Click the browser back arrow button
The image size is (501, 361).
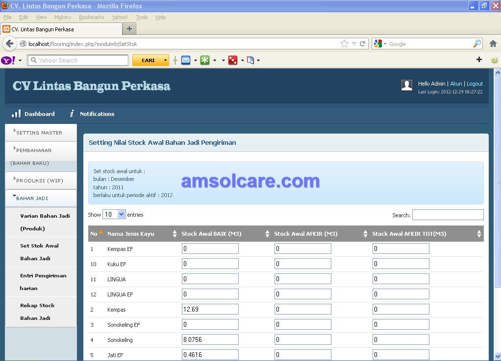(10, 44)
